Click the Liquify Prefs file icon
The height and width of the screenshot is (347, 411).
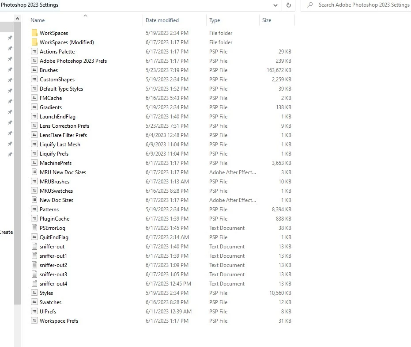pos(34,153)
